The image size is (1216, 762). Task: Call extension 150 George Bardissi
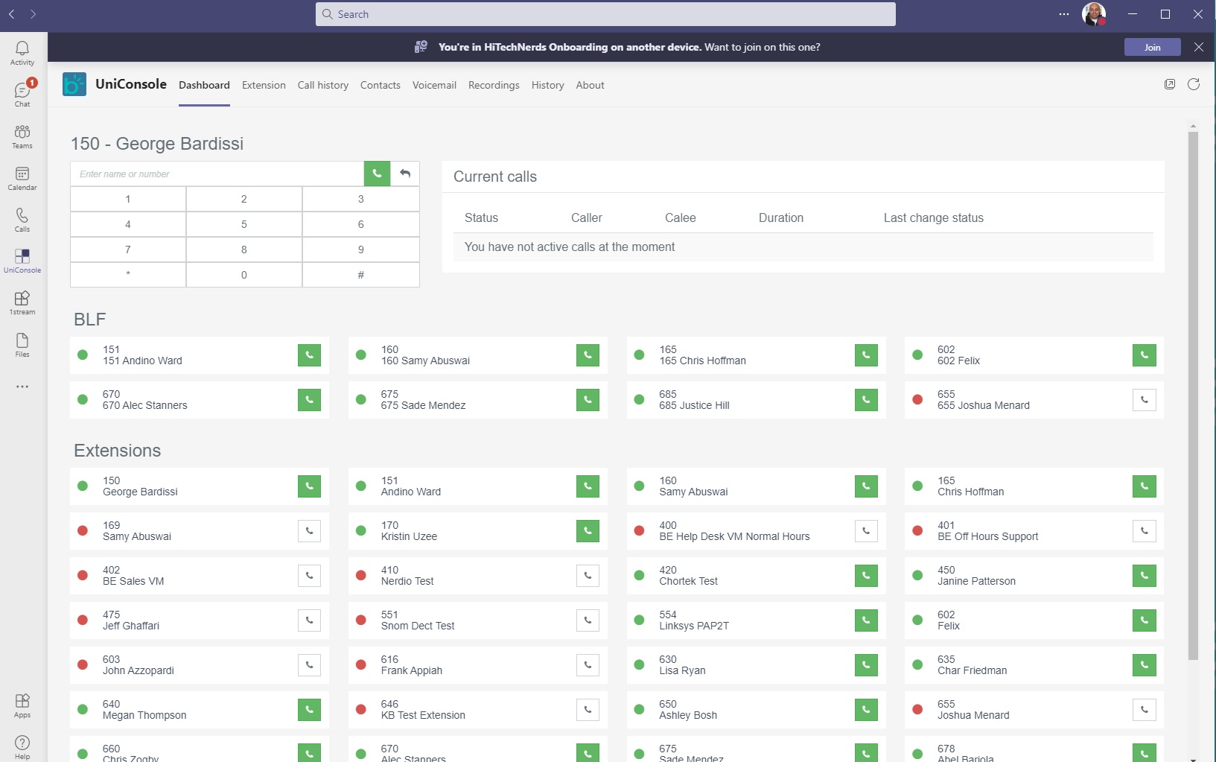[x=309, y=486]
